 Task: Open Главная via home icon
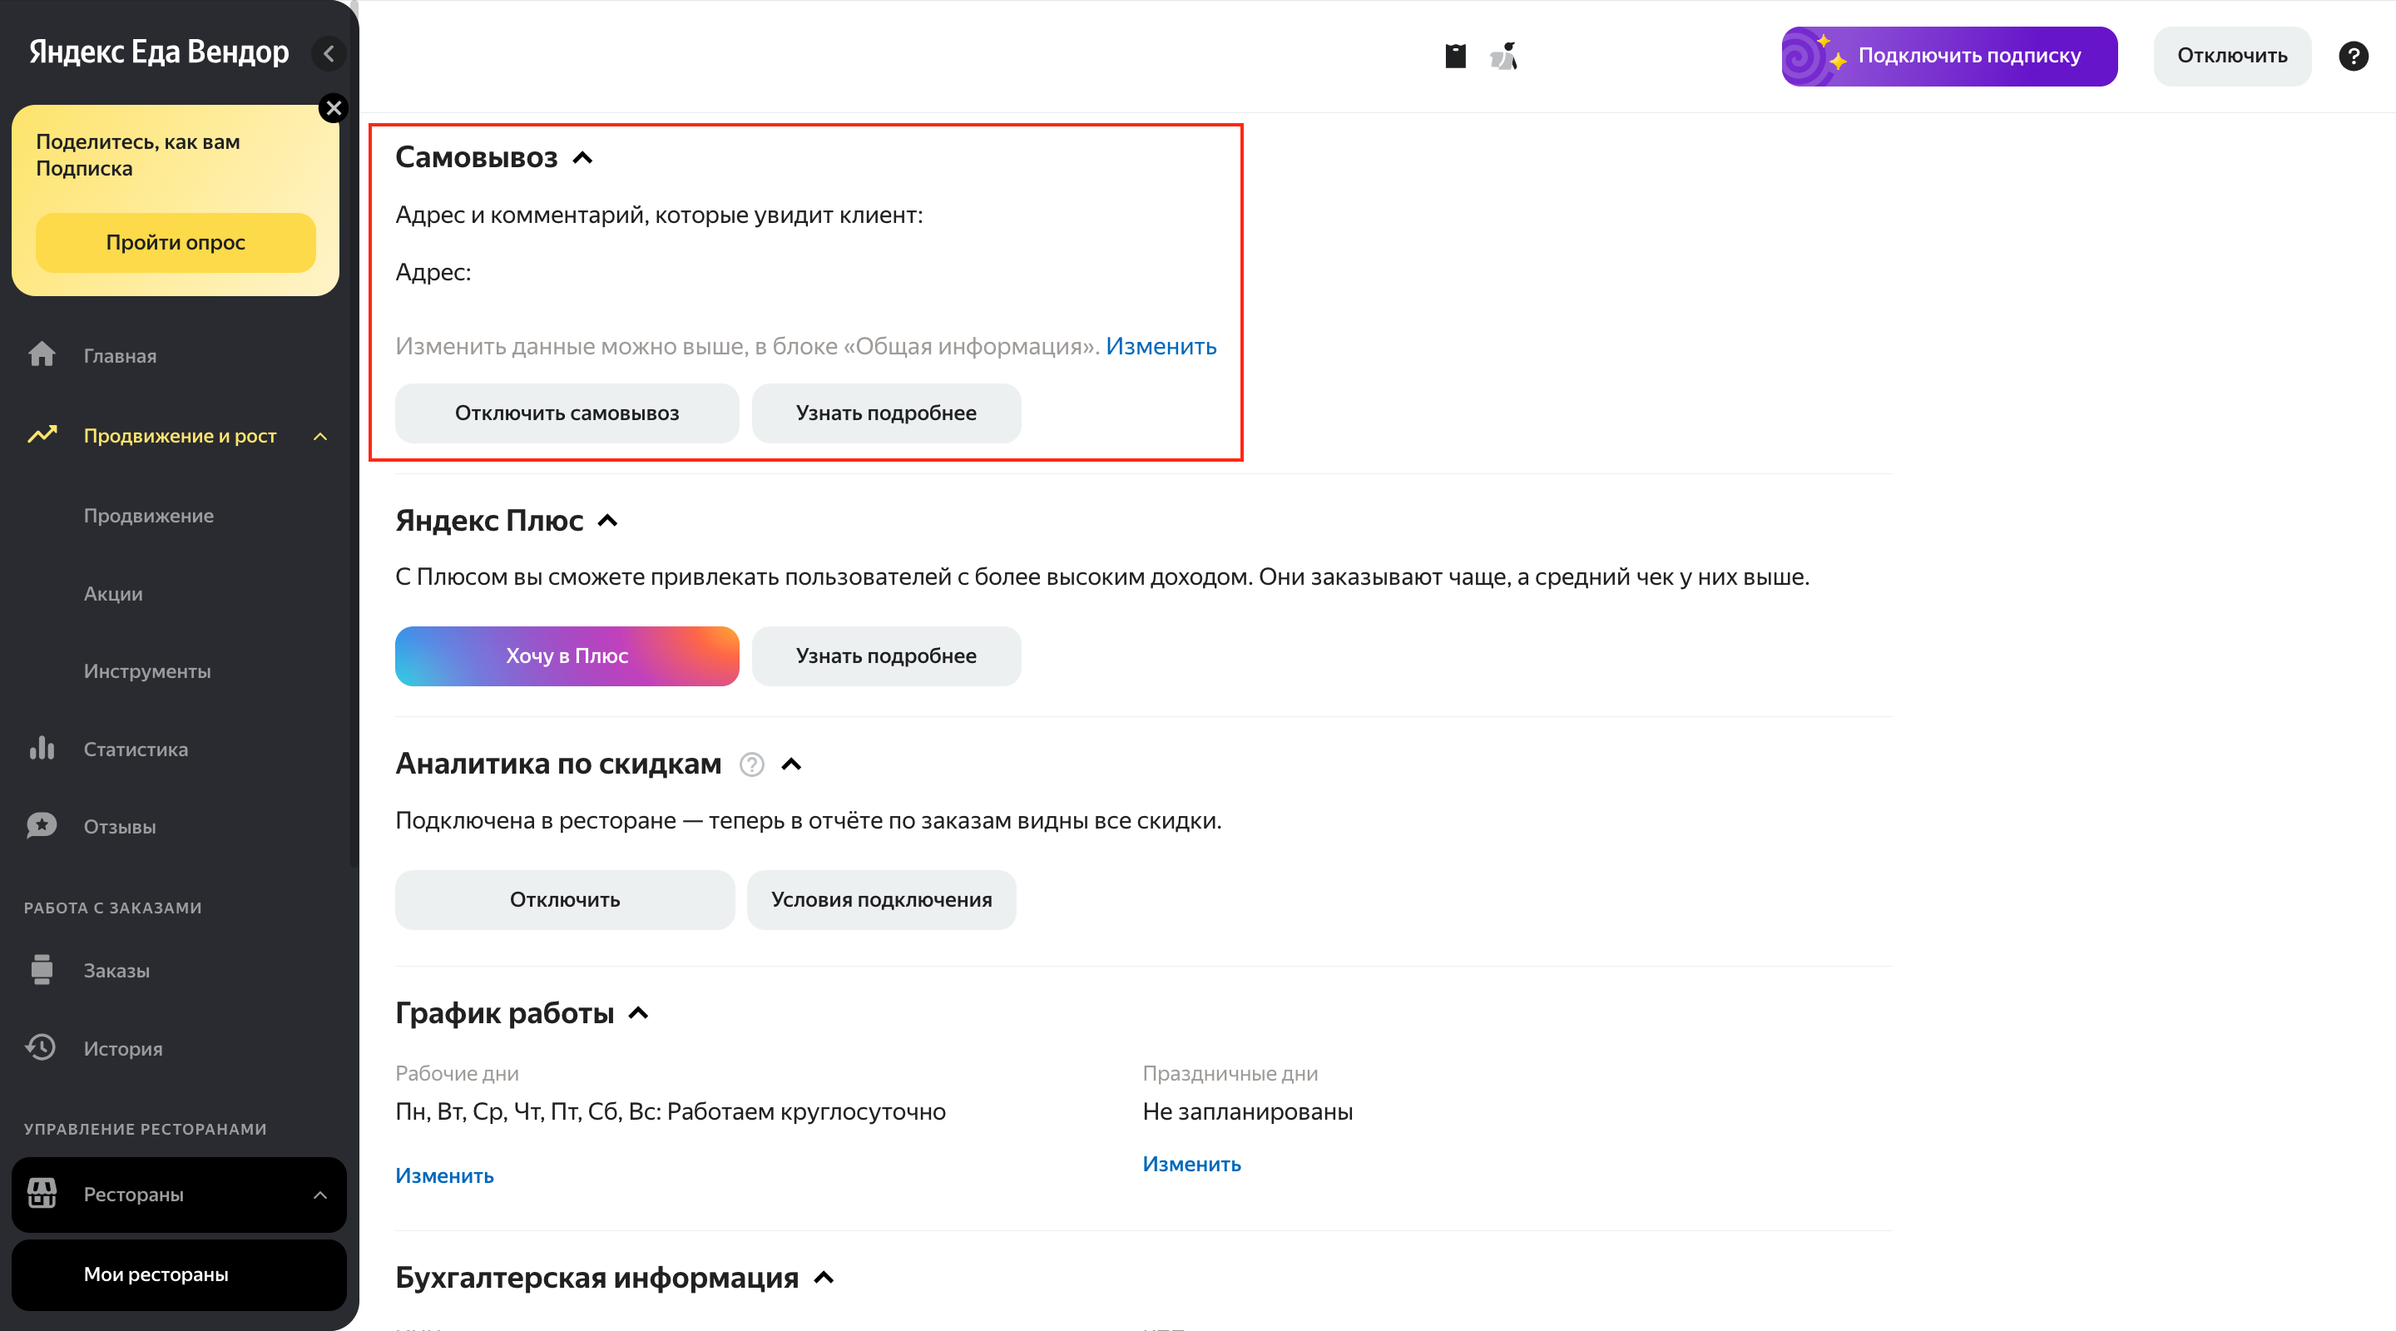click(42, 354)
